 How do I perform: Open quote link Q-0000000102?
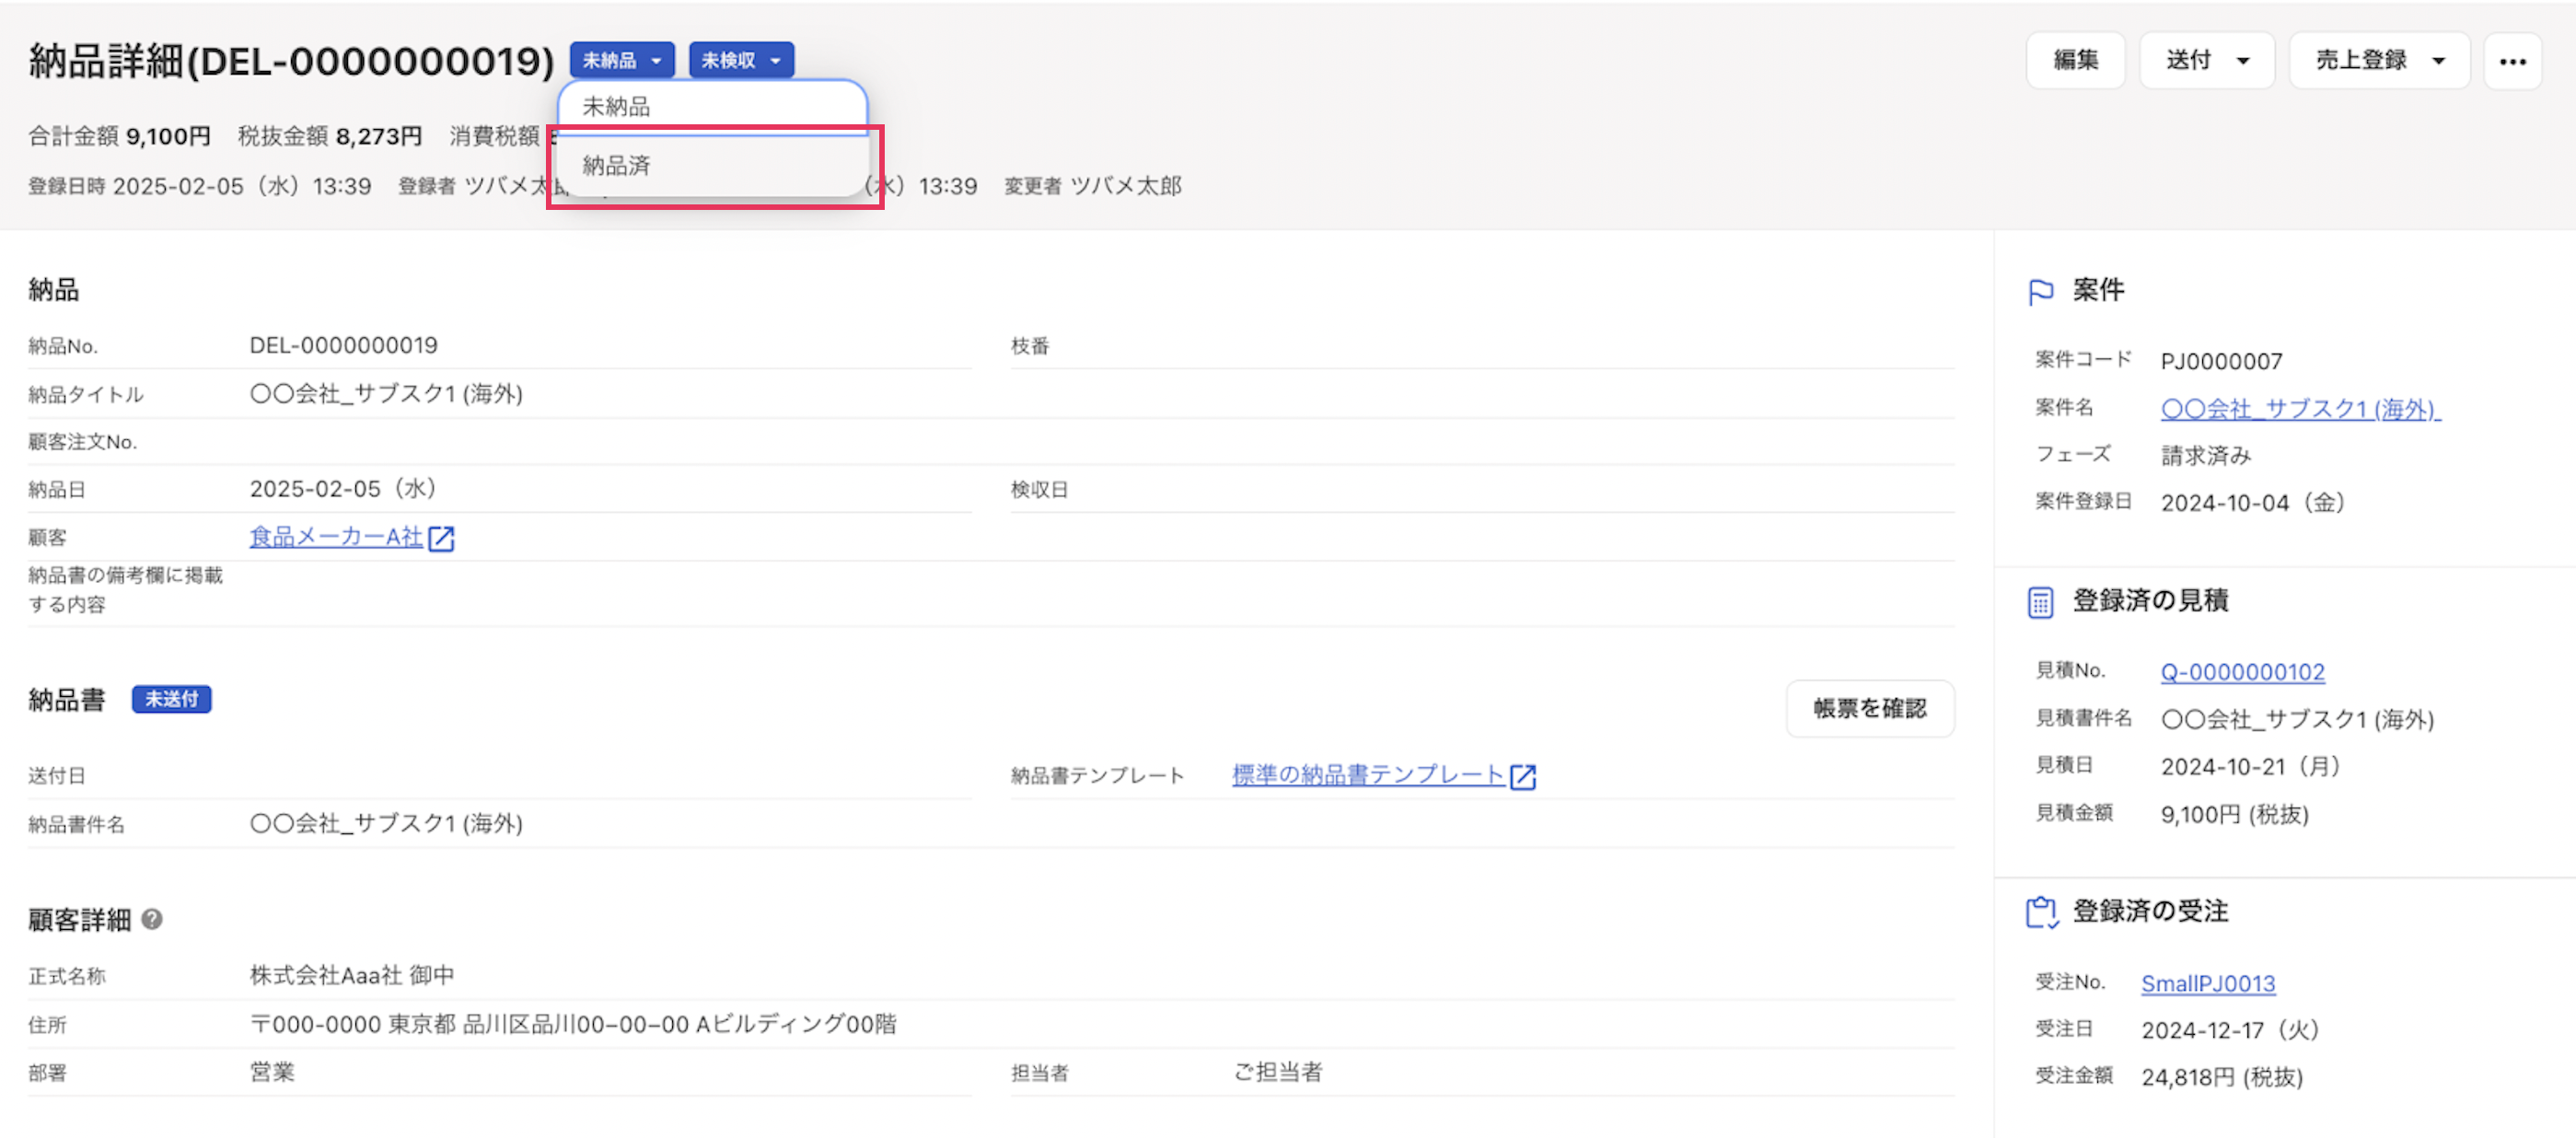coord(2242,672)
